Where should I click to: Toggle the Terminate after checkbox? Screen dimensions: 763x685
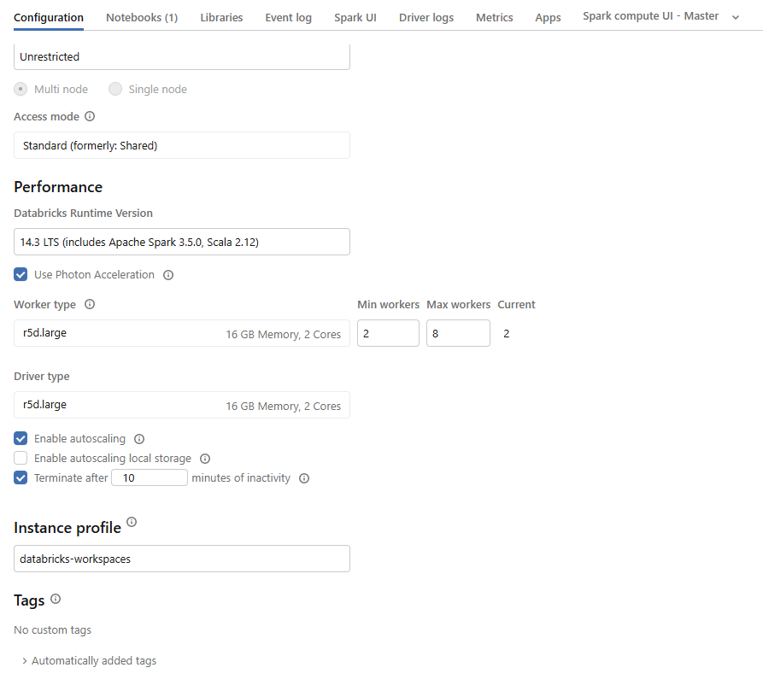21,478
